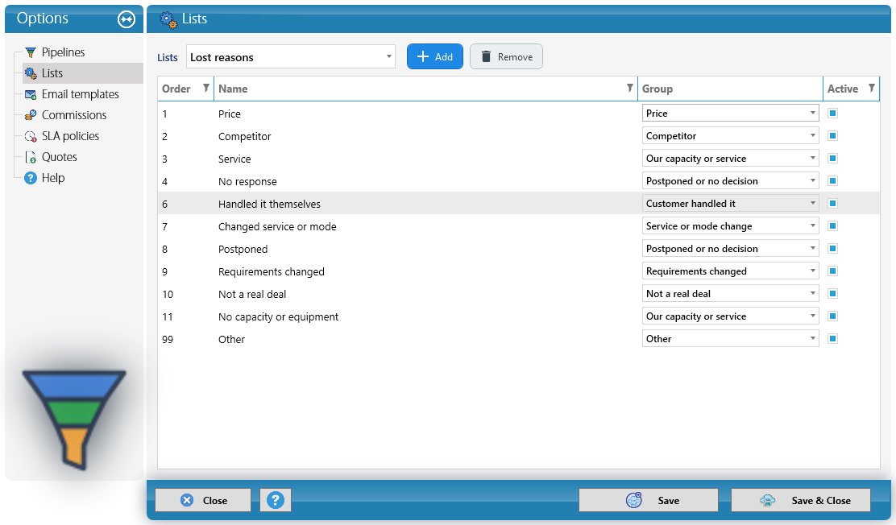Toggle the Active checkbox for the Other row
The width and height of the screenshot is (896, 525).
(832, 339)
